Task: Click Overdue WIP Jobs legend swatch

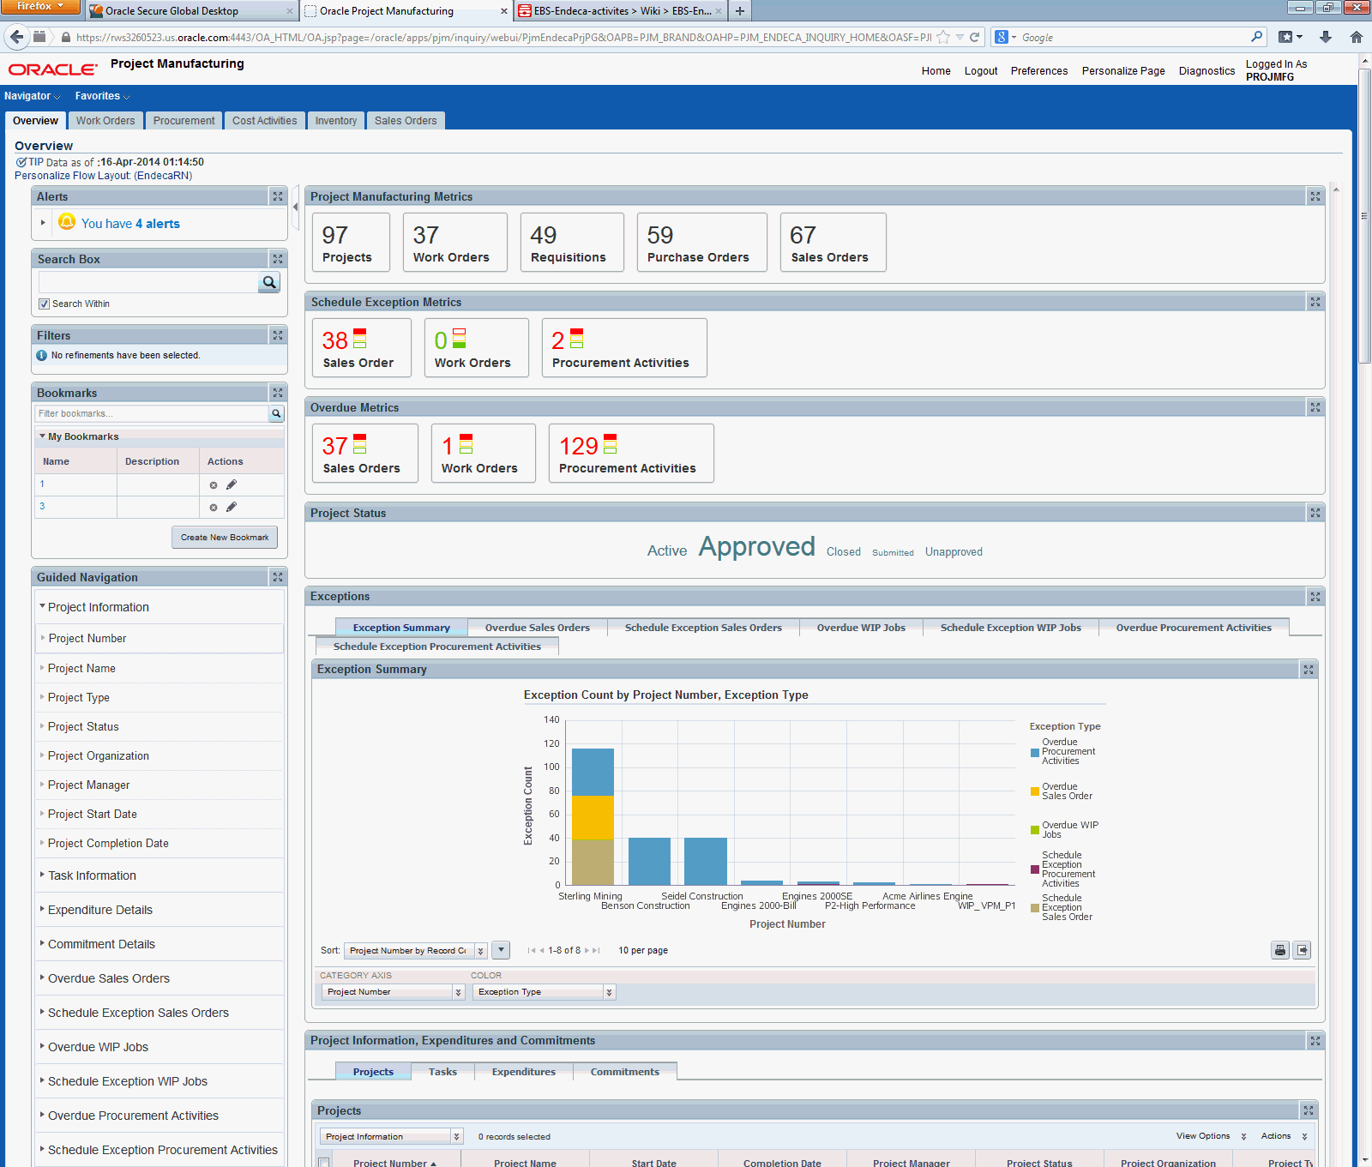Action: point(1035,830)
